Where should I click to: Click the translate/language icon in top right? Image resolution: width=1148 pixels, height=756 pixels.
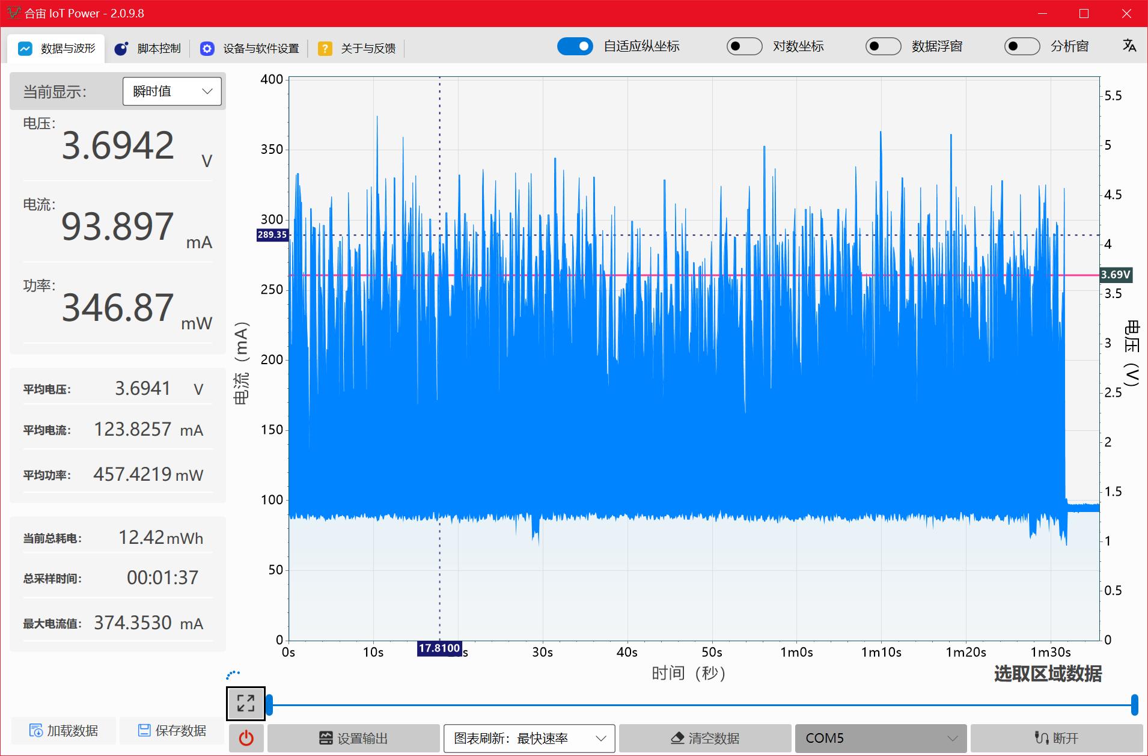click(x=1129, y=46)
